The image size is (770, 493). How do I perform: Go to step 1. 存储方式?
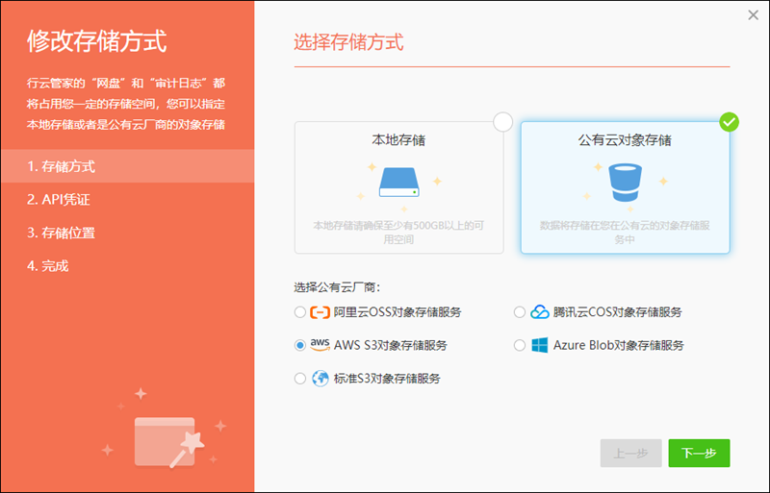pos(62,166)
